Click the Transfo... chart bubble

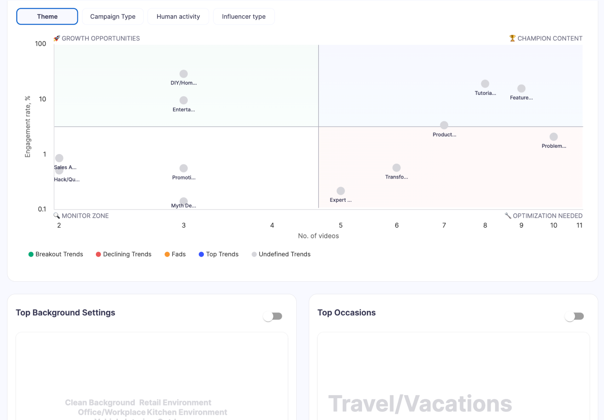pyautogui.click(x=397, y=168)
